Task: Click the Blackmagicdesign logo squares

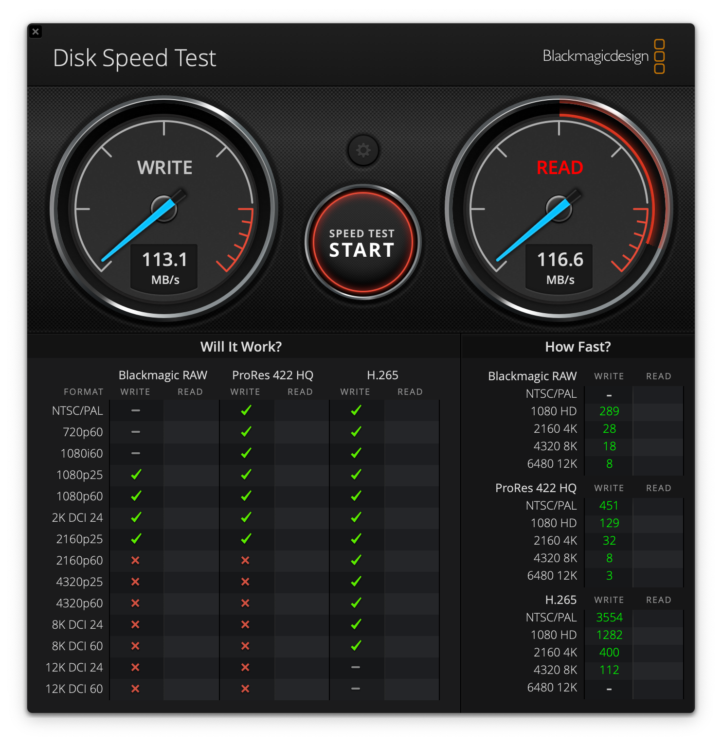Action: click(x=659, y=56)
